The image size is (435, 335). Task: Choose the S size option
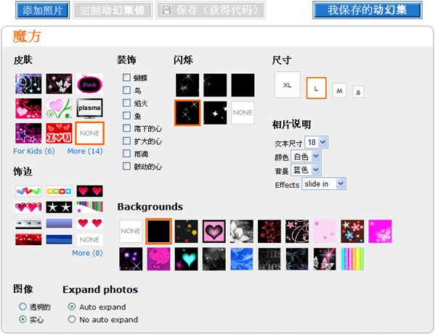(358, 92)
